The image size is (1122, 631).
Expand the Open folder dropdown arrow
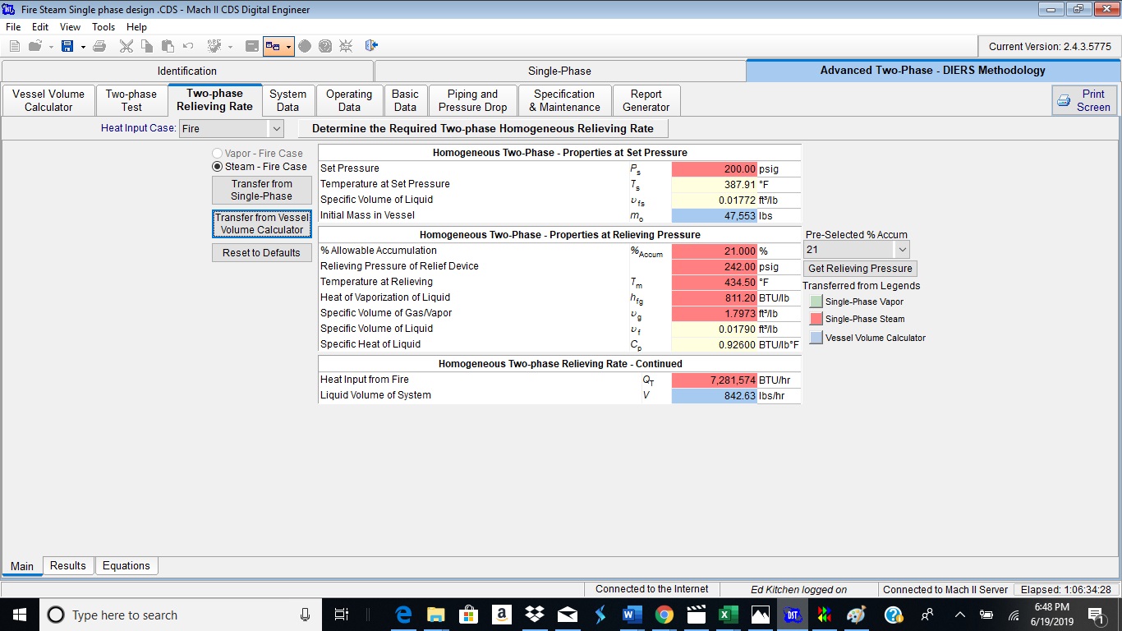tap(51, 46)
